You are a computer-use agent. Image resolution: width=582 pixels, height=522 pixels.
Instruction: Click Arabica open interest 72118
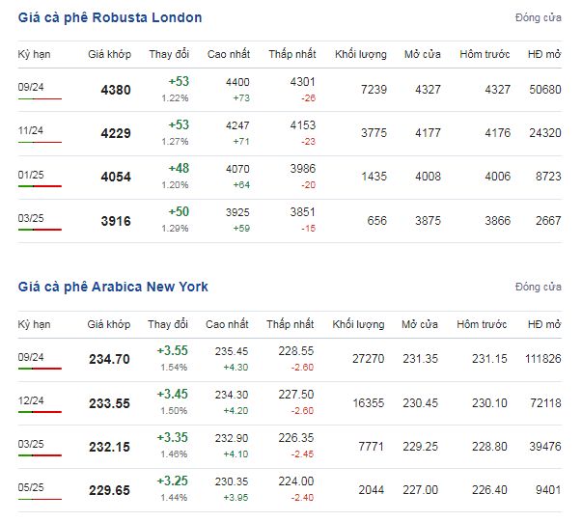click(x=545, y=403)
